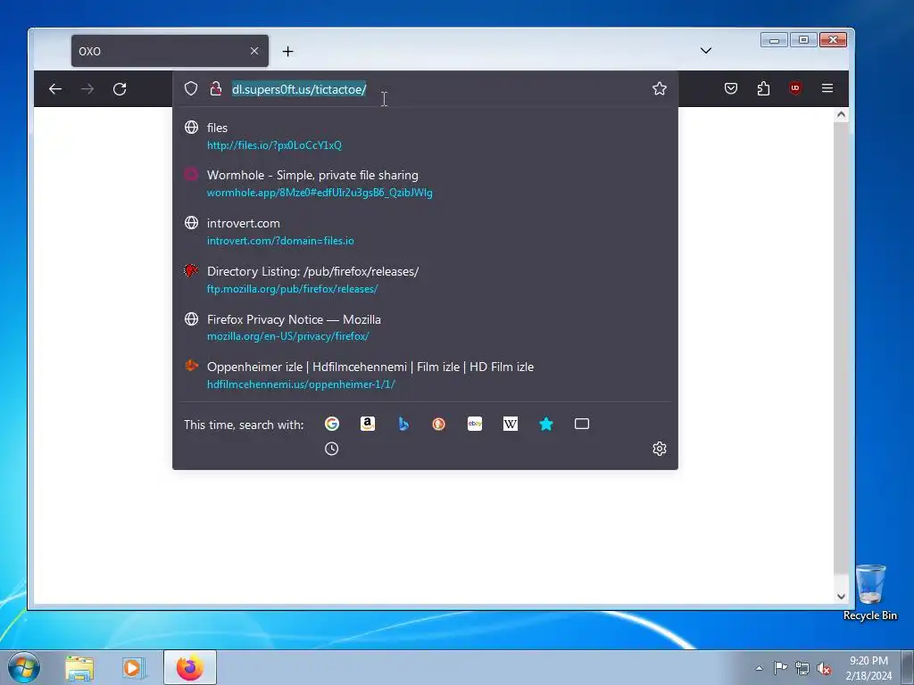Open the files.io URL suggestion link
Image resolution: width=914 pixels, height=685 pixels.
pos(275,145)
